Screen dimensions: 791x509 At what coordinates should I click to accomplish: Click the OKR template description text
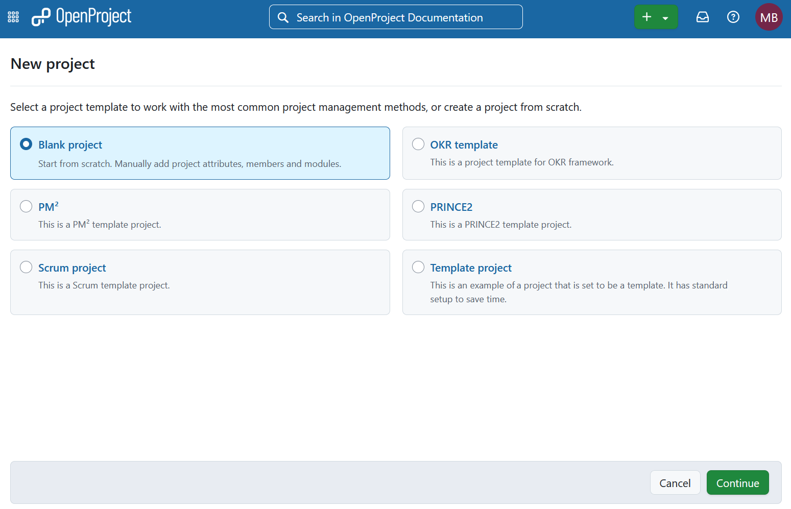(521, 162)
